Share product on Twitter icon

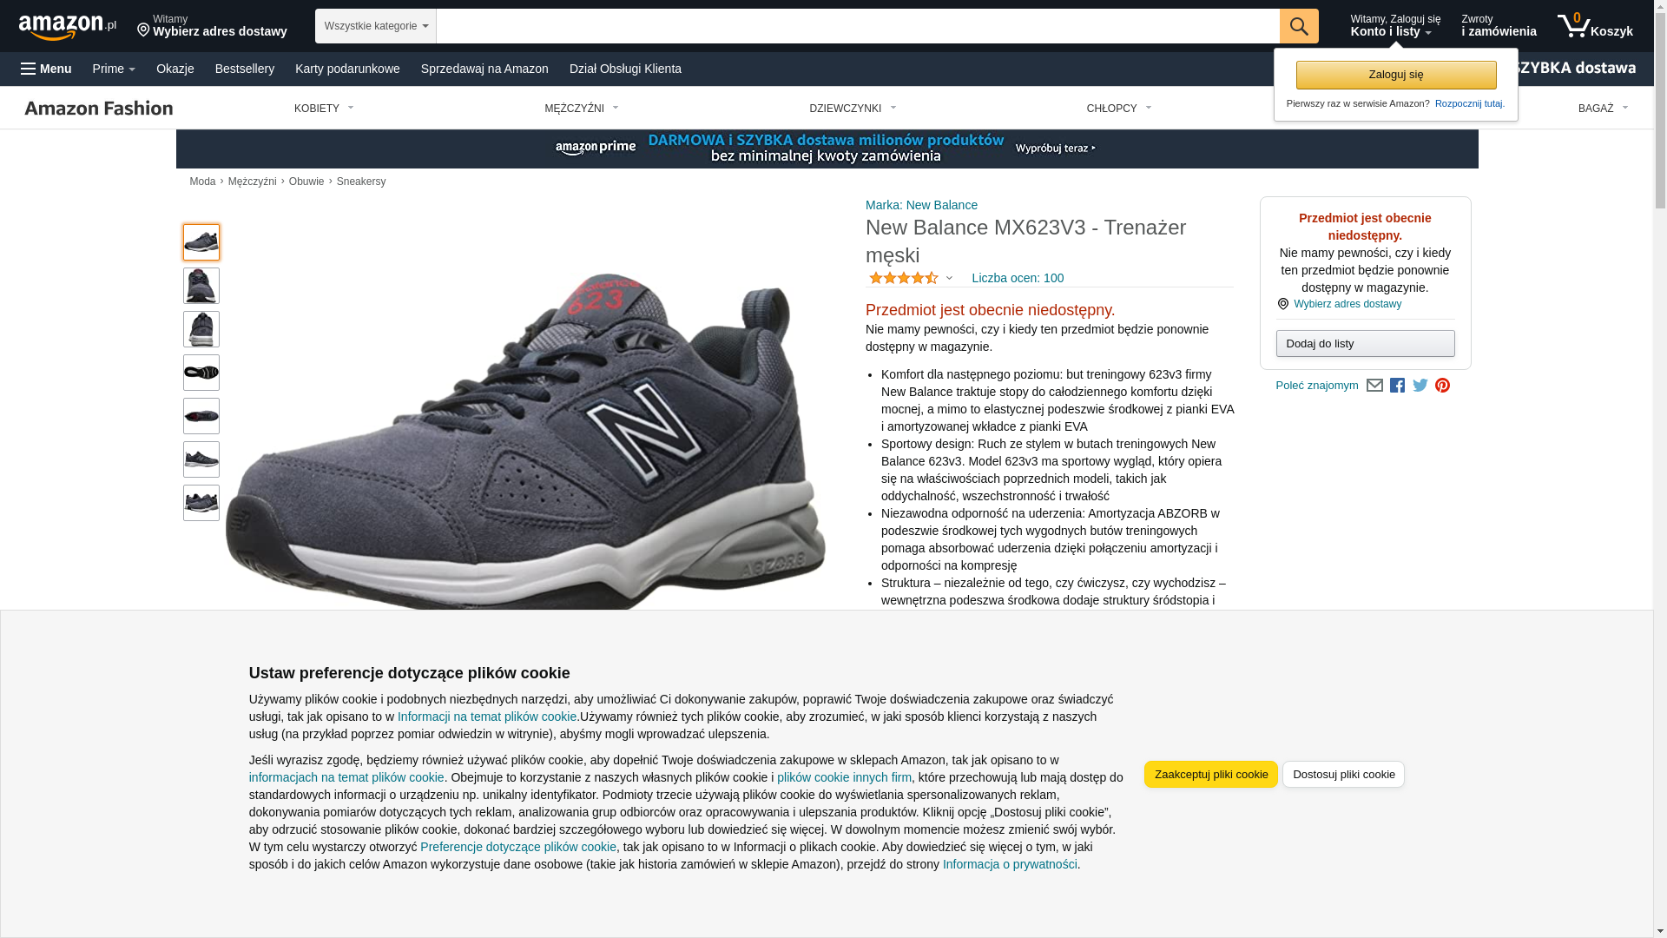point(1420,385)
